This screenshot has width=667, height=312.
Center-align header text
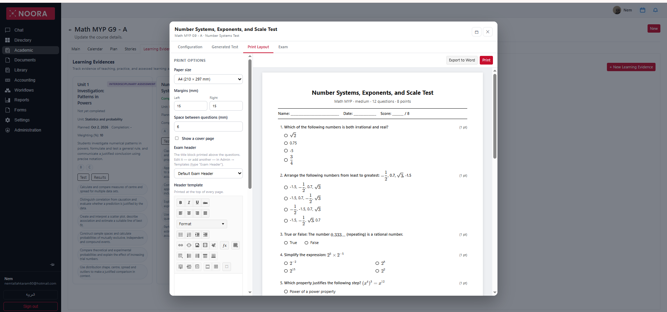tap(189, 213)
